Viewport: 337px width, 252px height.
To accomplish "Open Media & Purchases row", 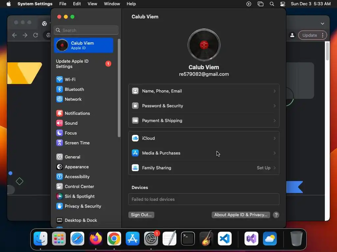I will pos(204,153).
